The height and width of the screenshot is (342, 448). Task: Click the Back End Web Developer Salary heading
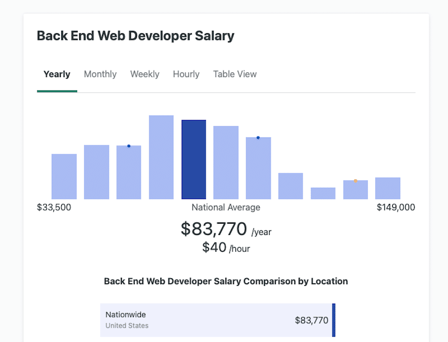tap(135, 35)
